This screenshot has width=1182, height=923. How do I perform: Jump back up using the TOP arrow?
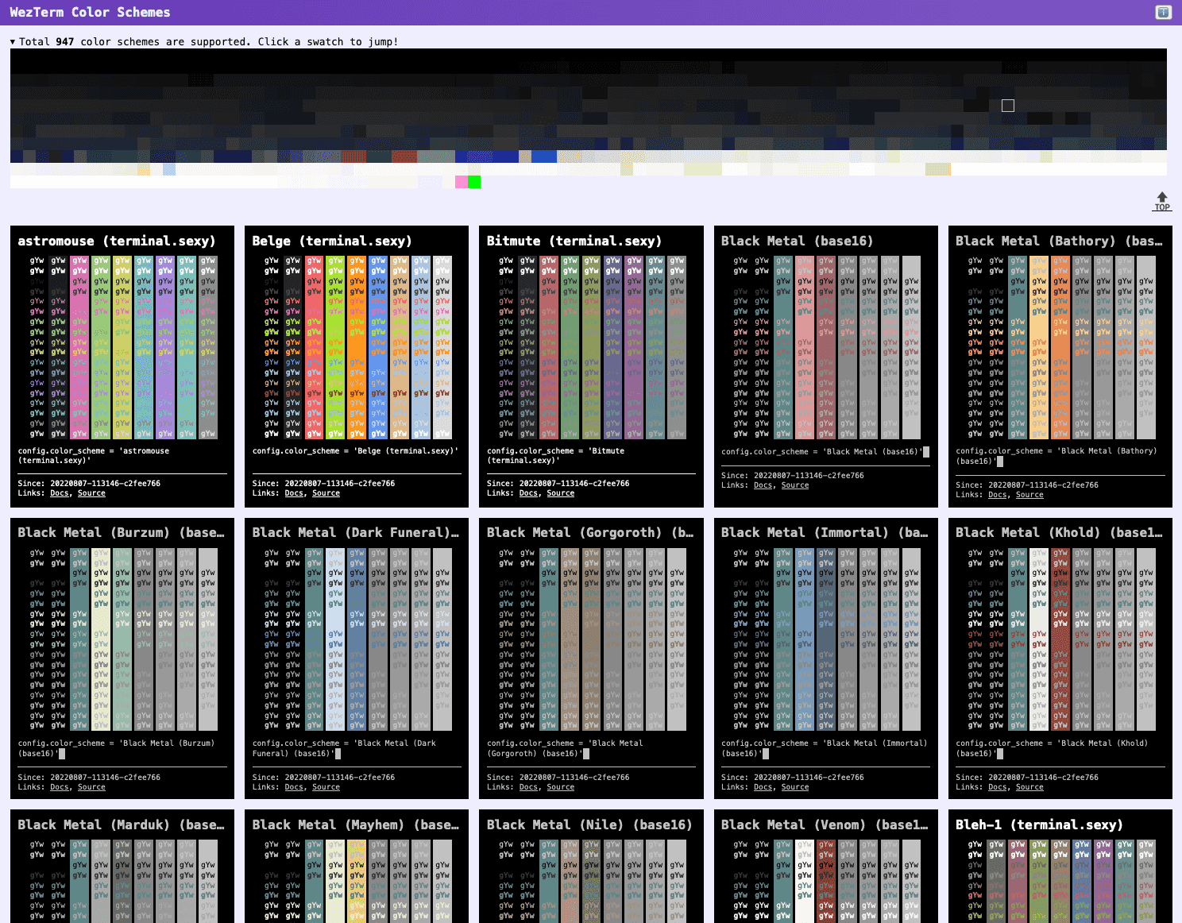pos(1162,202)
